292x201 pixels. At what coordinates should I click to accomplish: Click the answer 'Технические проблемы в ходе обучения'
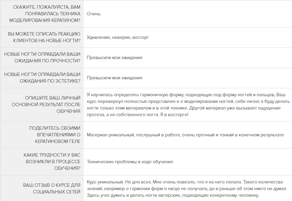click(x=130, y=162)
